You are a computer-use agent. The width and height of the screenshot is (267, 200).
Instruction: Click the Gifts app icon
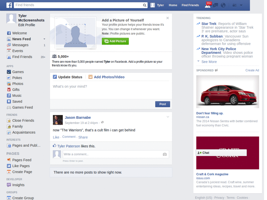(9, 90)
